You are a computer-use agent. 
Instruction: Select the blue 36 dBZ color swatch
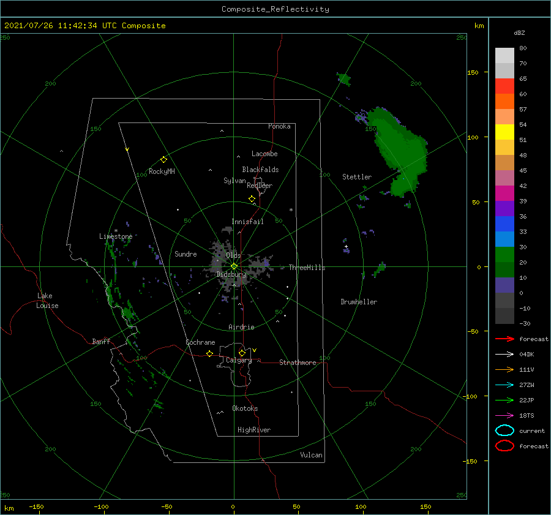point(504,224)
